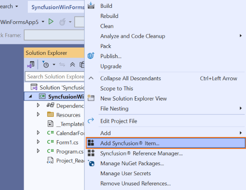246x190 pixels.
Task: Click the Hot Reload flame icon
Action: click(62, 22)
